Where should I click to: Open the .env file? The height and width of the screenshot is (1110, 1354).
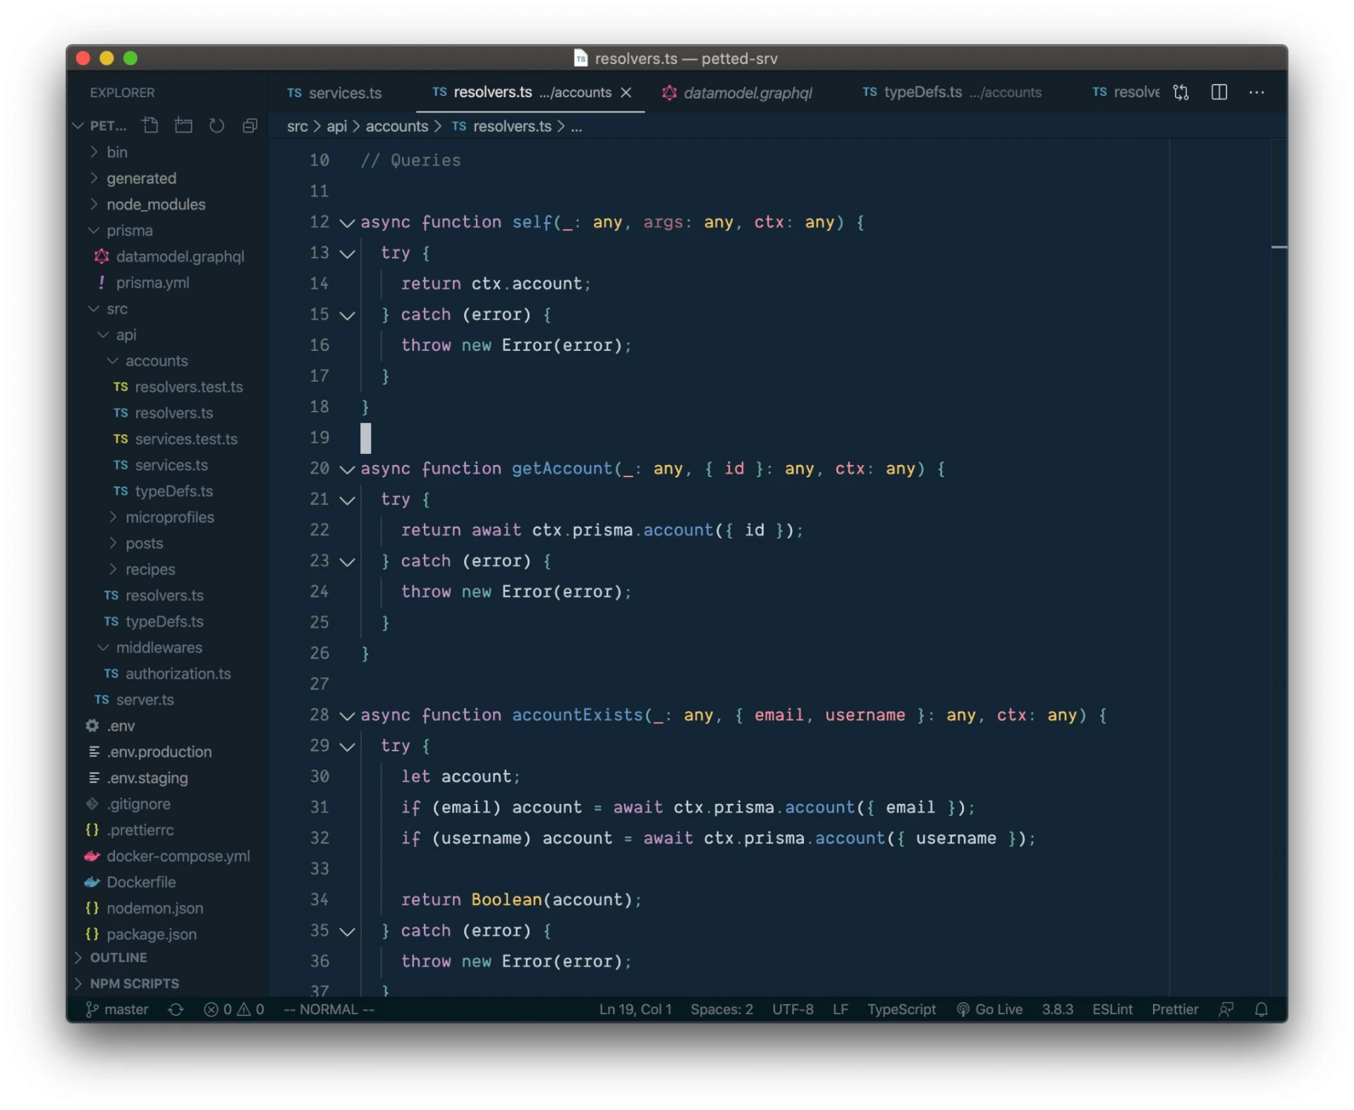tap(169, 726)
